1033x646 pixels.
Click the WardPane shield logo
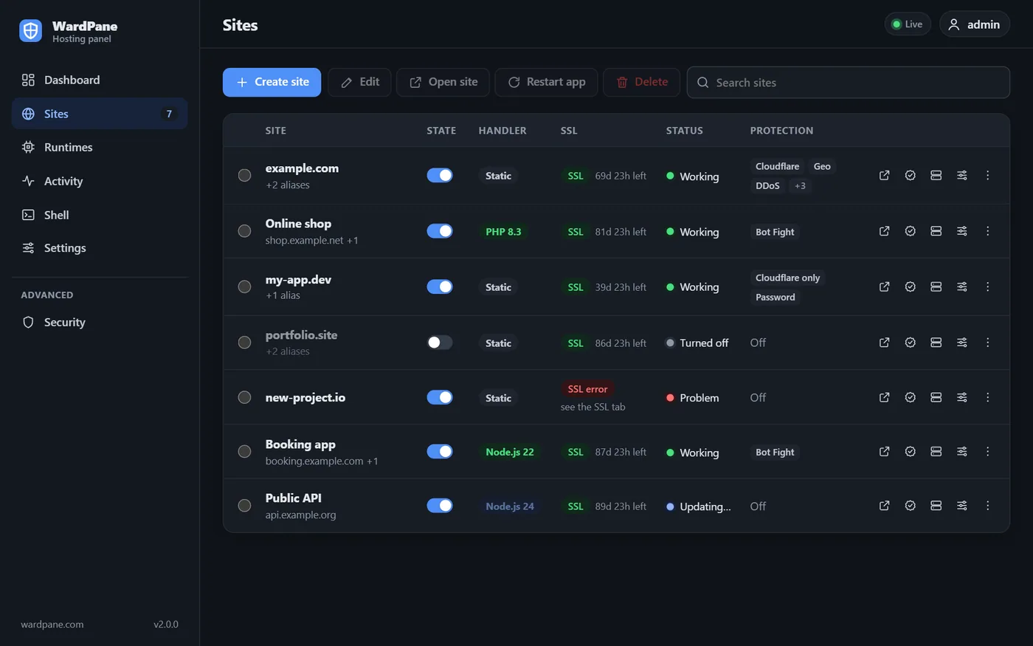[30, 30]
